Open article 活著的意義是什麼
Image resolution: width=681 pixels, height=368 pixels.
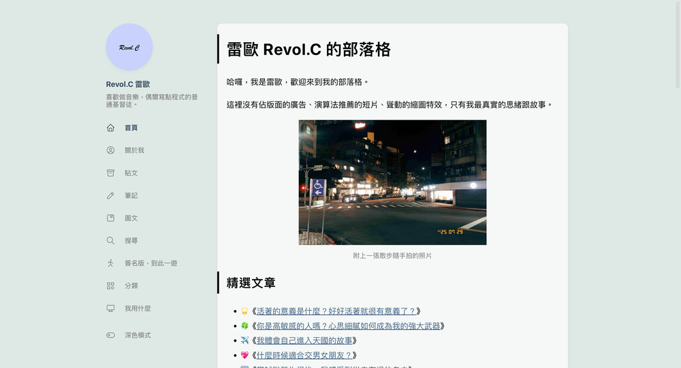[x=336, y=311]
